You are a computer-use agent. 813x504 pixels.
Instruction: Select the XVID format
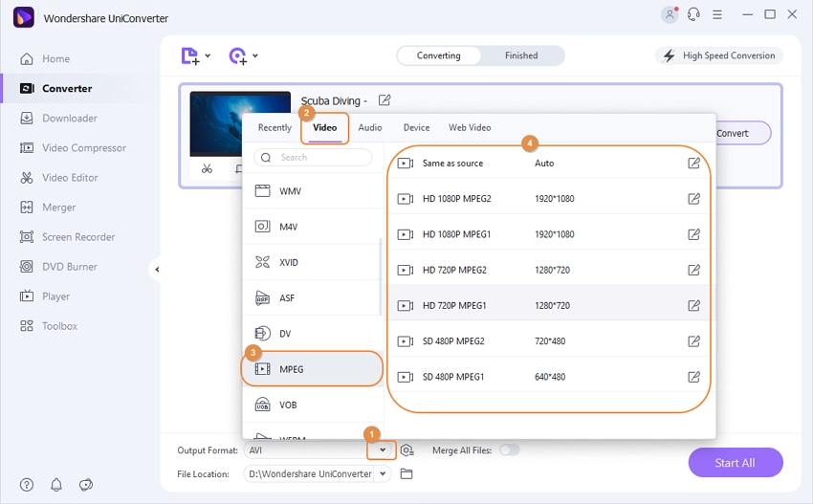click(x=312, y=262)
